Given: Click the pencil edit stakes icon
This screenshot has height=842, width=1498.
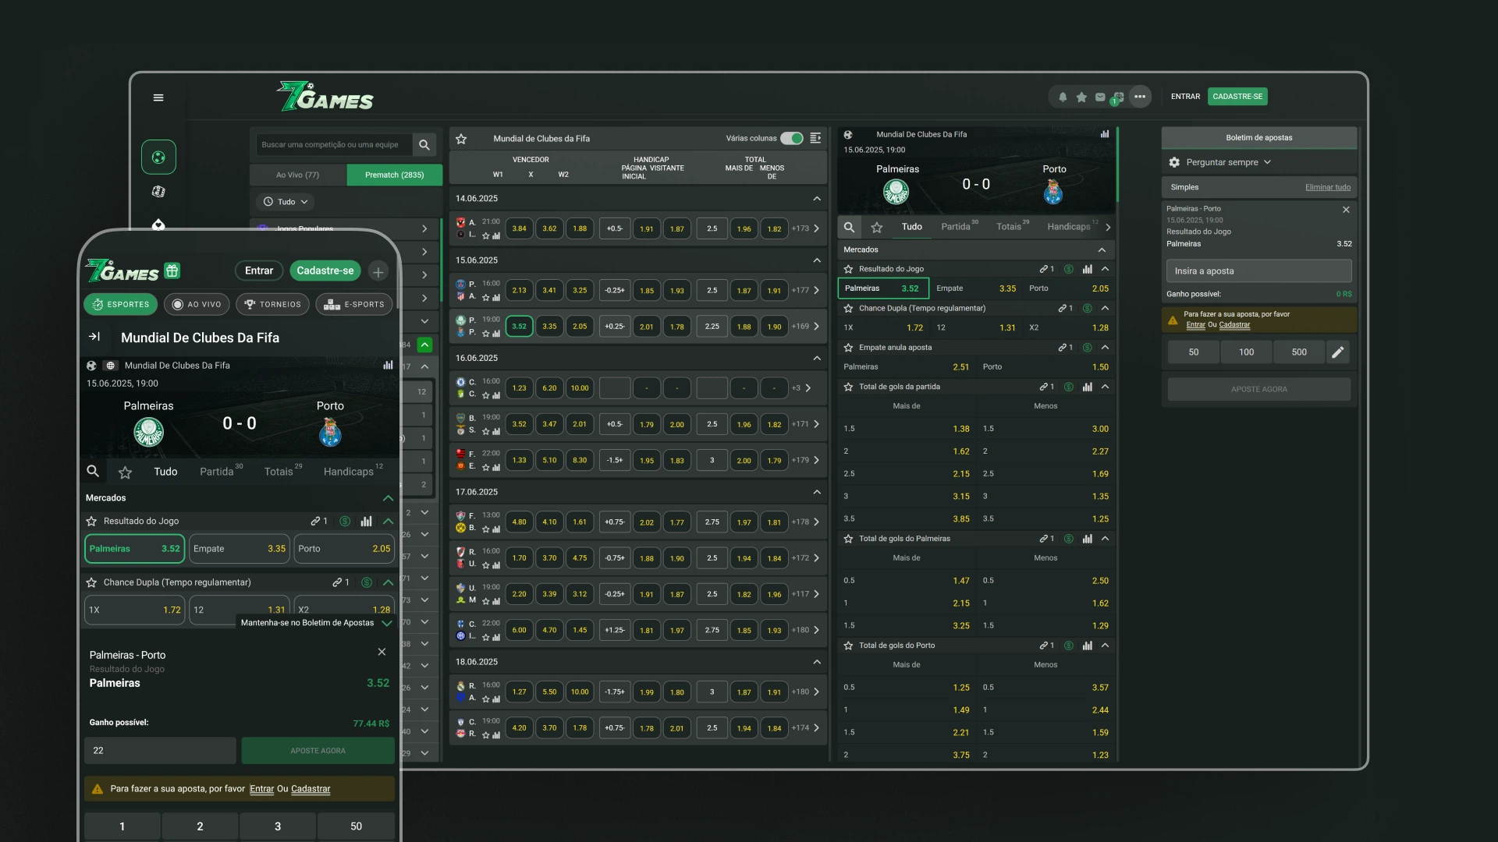Looking at the screenshot, I should 1337,352.
